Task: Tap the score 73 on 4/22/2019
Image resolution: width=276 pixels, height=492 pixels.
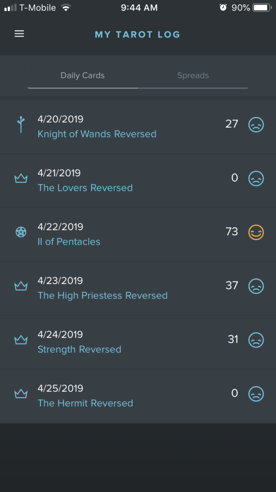Action: (x=231, y=232)
